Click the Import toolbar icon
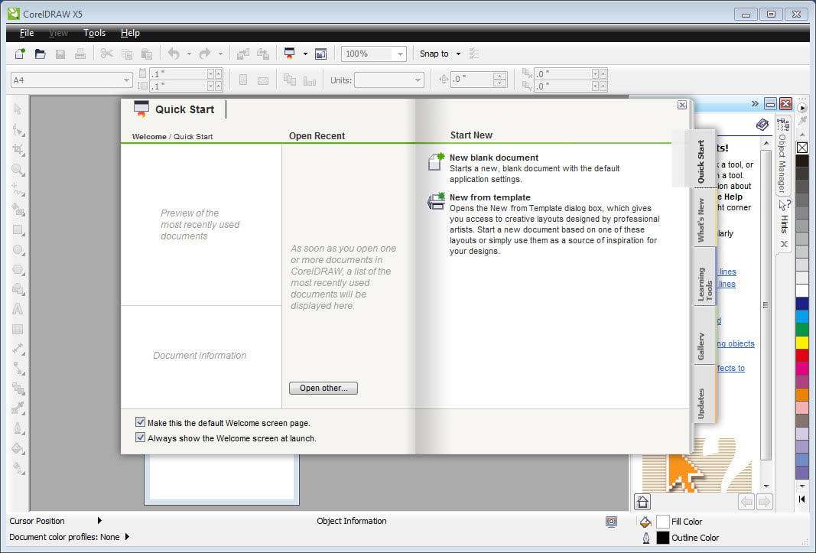 click(243, 54)
